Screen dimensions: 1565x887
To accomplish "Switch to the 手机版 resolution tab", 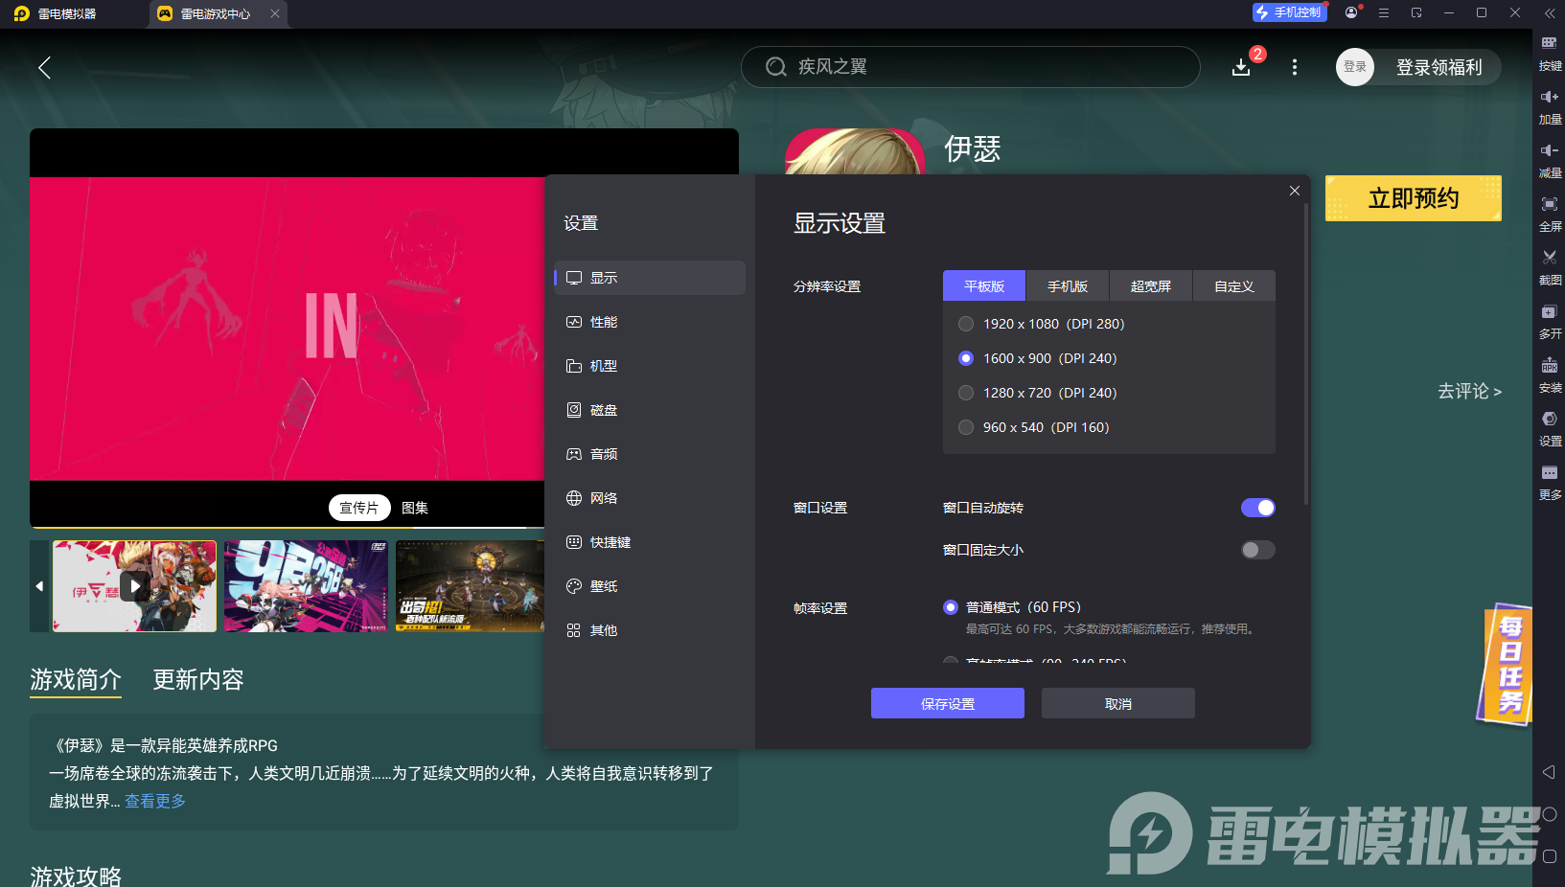I will point(1067,285).
